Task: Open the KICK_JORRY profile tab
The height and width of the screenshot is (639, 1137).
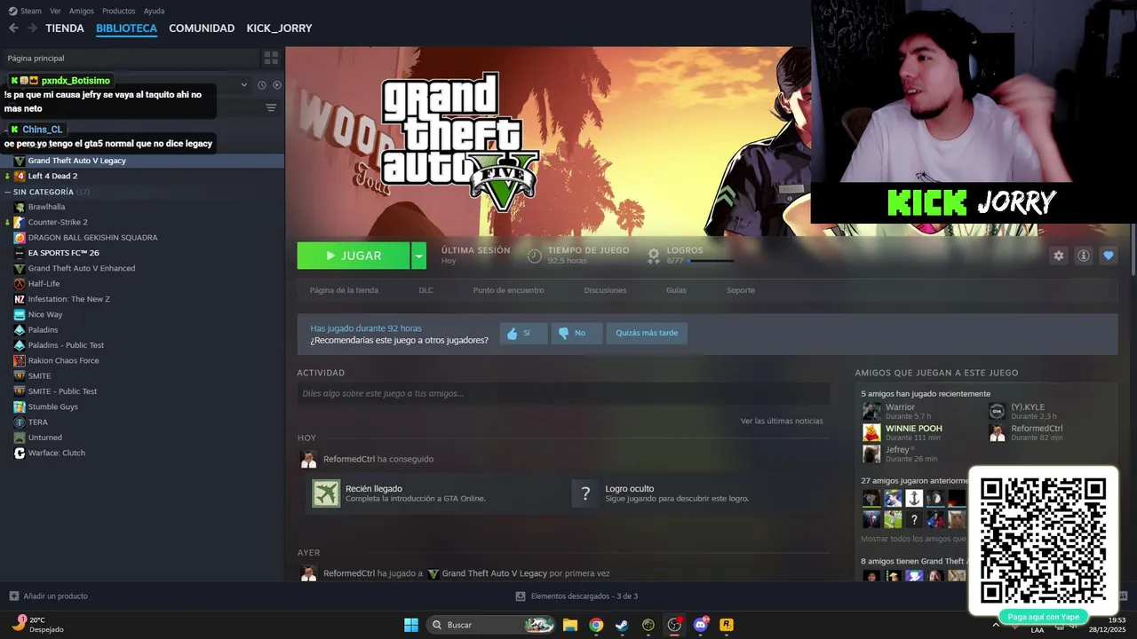Action: 279,28
